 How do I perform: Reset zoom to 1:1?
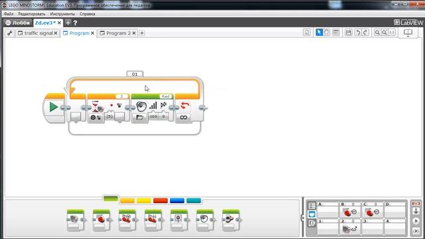pyautogui.click(x=392, y=33)
